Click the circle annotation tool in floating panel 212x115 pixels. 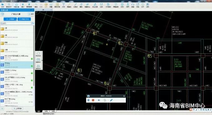point(38,54)
